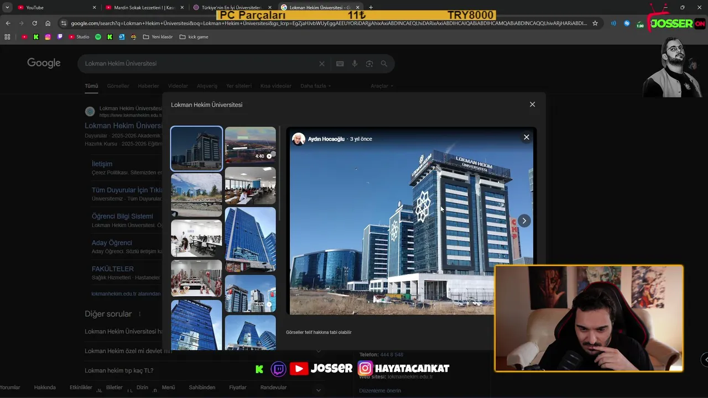The width and height of the screenshot is (708, 398).
Task: Open the Shazam browser extension
Action: (627, 23)
